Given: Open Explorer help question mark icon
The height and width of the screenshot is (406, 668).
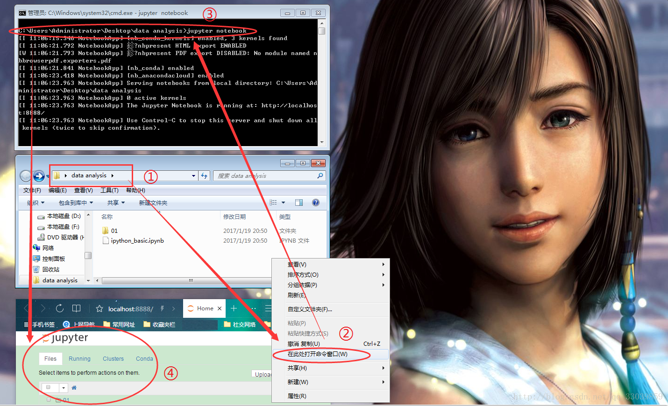Looking at the screenshot, I should (x=316, y=203).
